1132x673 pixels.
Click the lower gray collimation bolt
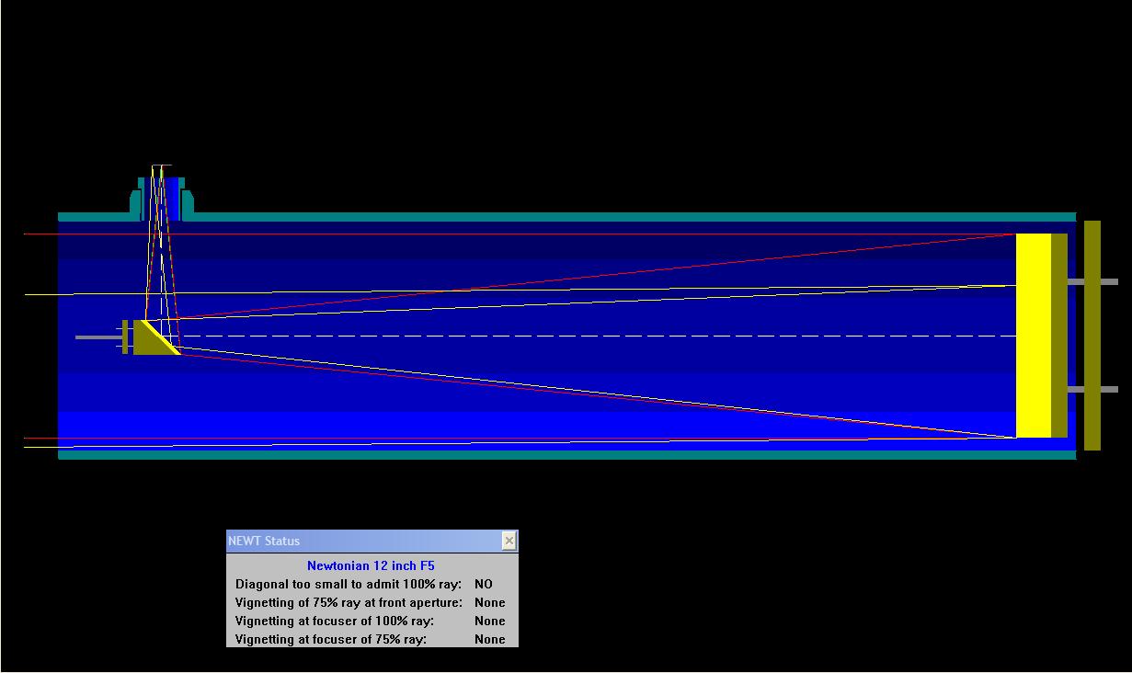pyautogui.click(x=1103, y=389)
